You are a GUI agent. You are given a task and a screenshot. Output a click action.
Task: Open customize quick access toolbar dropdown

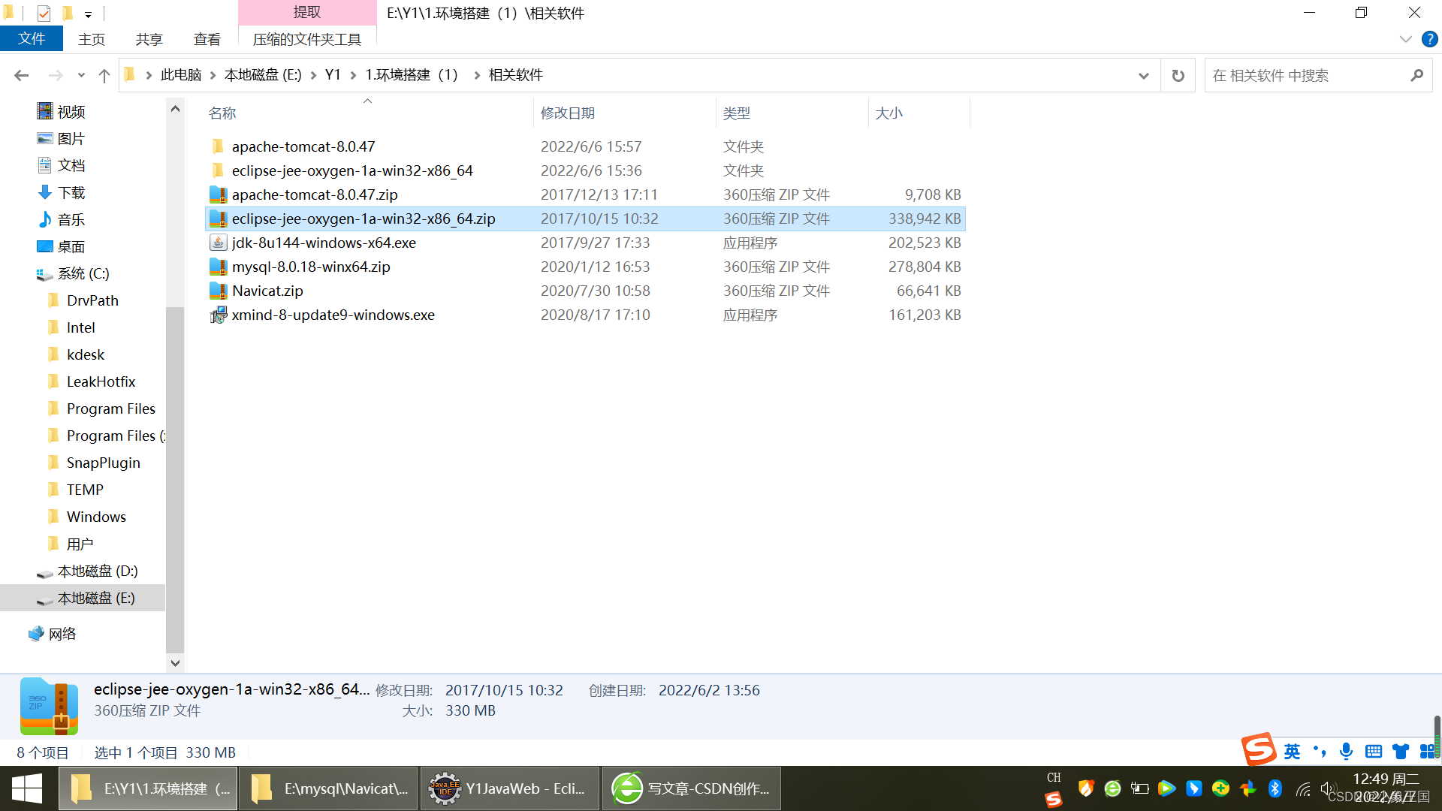(x=88, y=14)
